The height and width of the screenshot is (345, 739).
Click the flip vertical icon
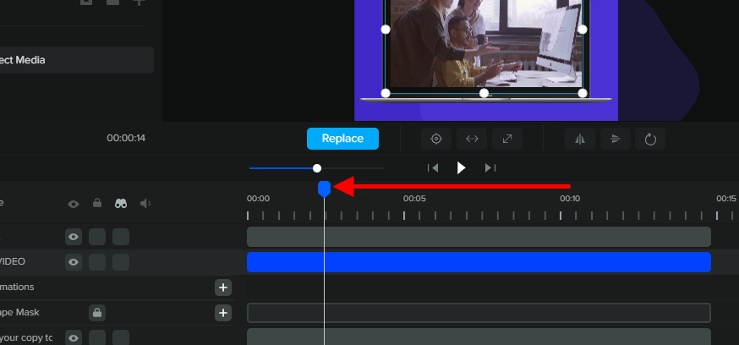616,139
